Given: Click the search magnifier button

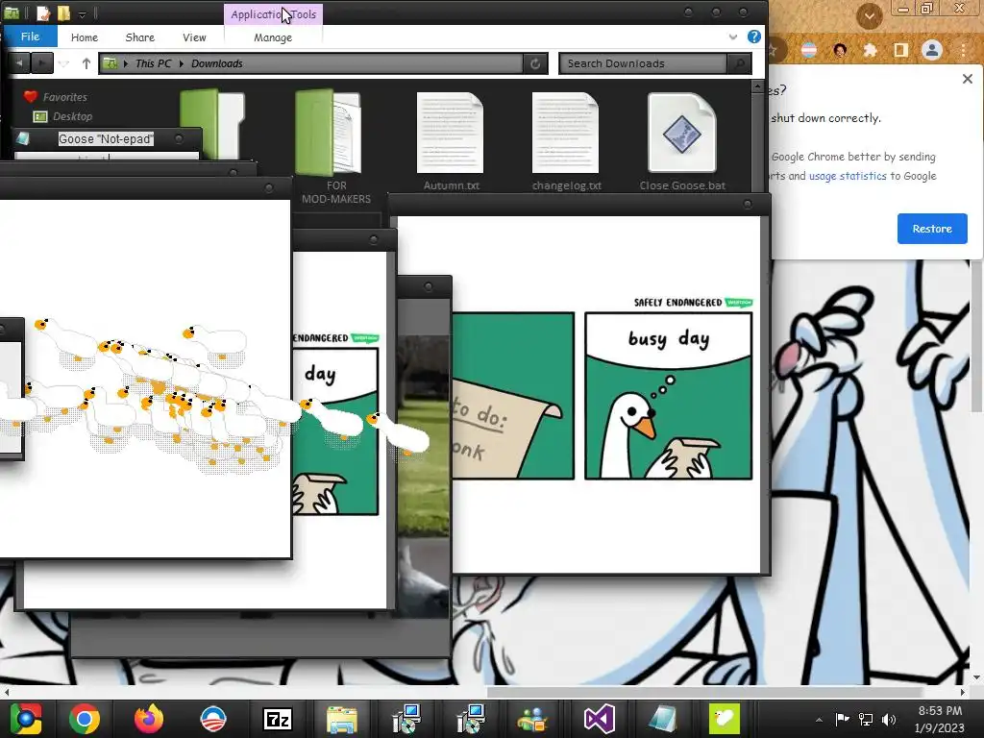Looking at the screenshot, I should coord(739,63).
